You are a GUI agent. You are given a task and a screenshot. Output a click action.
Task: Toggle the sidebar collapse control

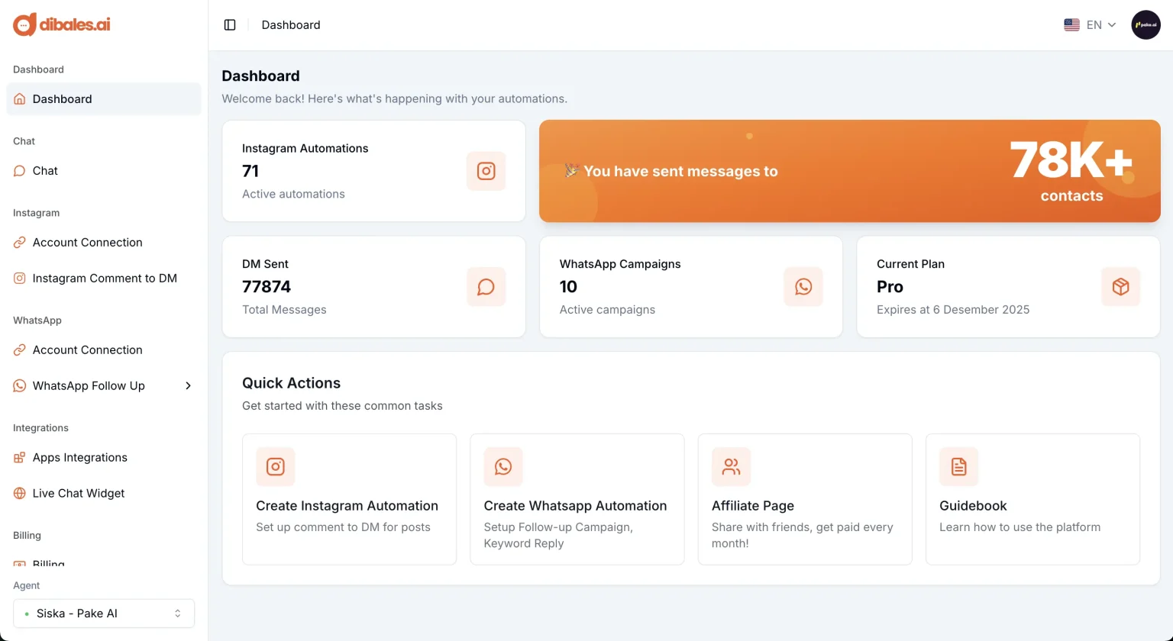(229, 24)
